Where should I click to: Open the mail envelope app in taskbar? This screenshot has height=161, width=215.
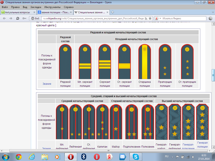tap(122, 157)
